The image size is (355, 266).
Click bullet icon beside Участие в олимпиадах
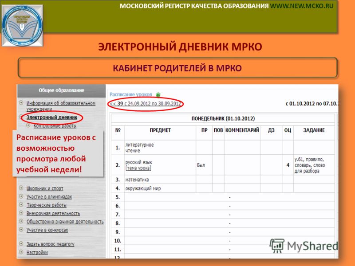[21, 196]
